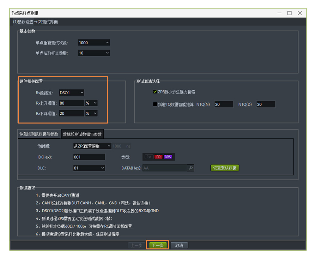
Task: Toggle the red FD frame type badge
Action: pos(158,157)
